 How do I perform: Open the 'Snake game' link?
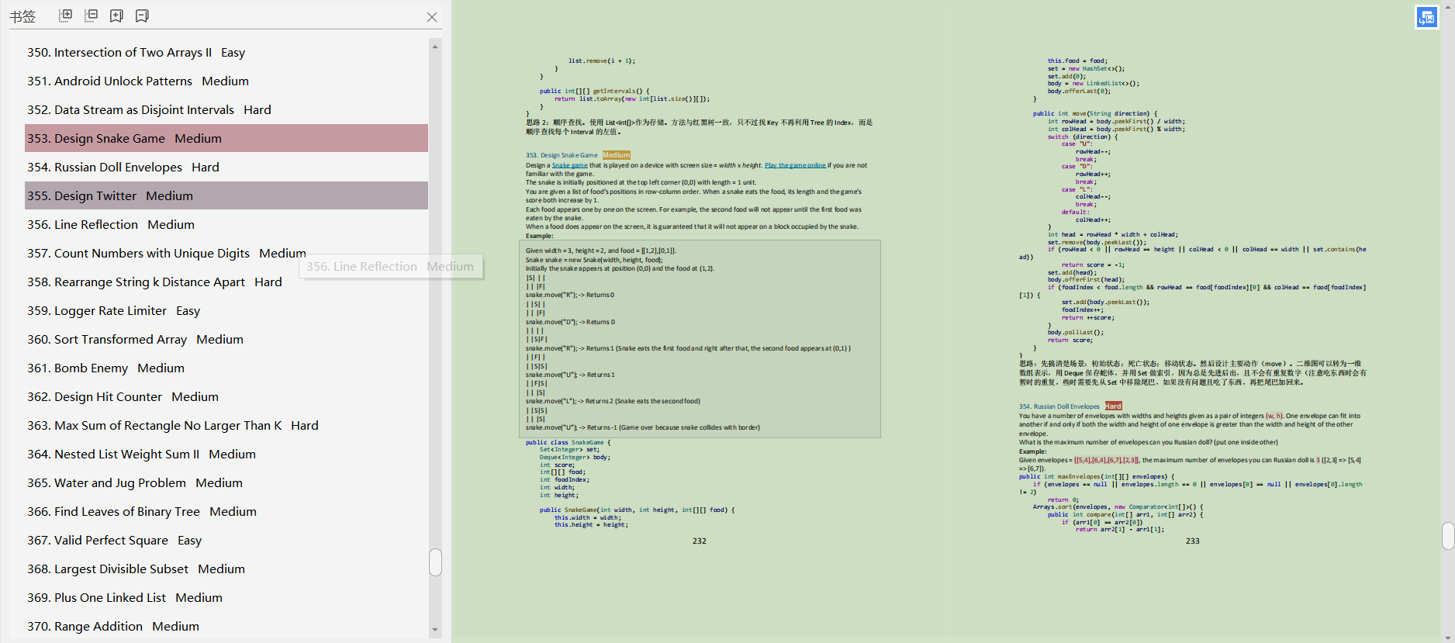tap(569, 165)
